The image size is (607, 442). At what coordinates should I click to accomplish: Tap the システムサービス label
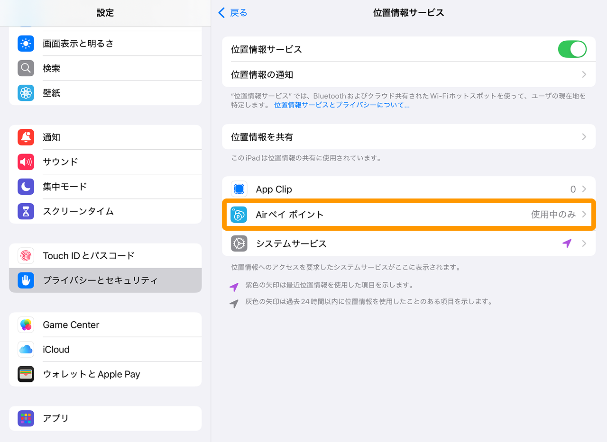pyautogui.click(x=291, y=244)
